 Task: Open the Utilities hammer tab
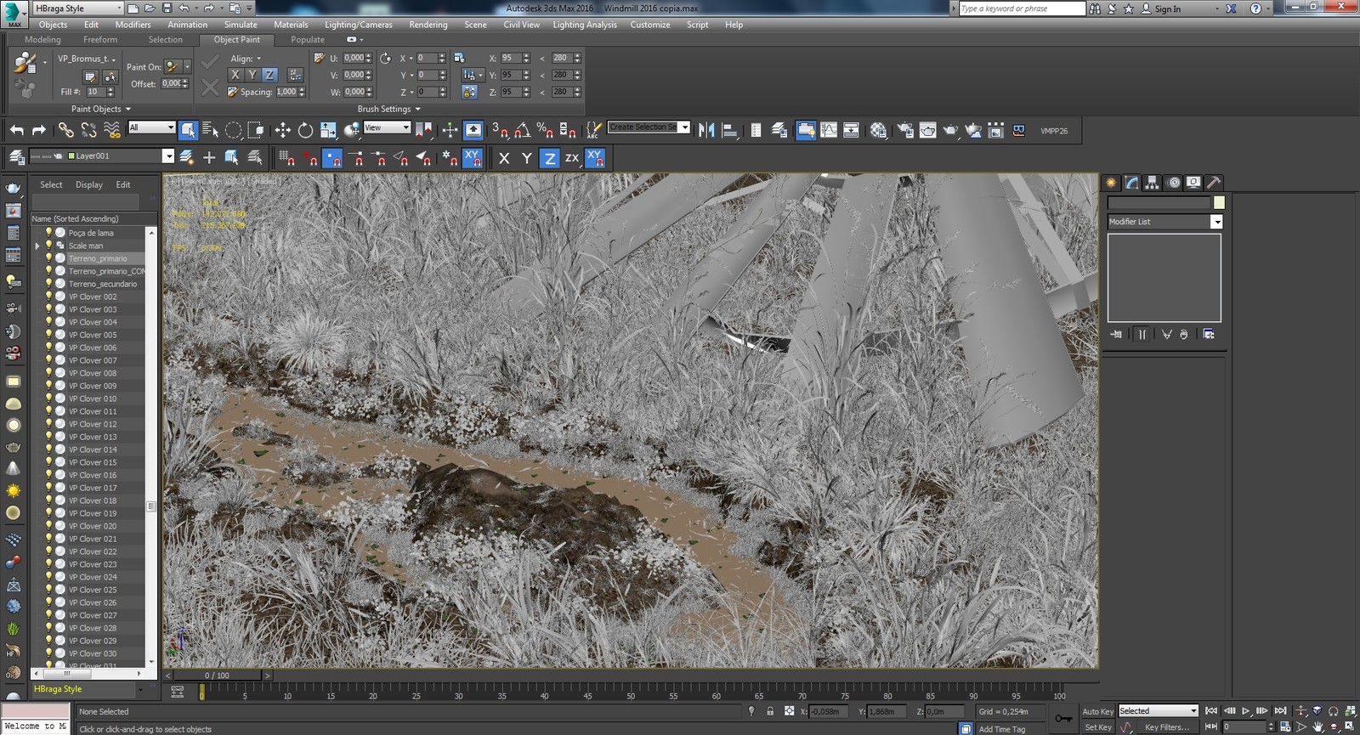(x=1214, y=183)
